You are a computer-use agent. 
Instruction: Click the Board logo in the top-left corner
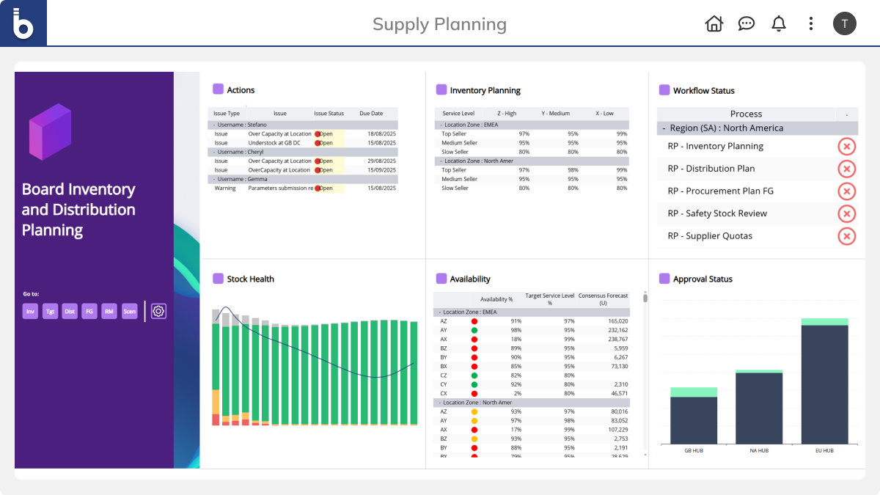tap(23, 23)
